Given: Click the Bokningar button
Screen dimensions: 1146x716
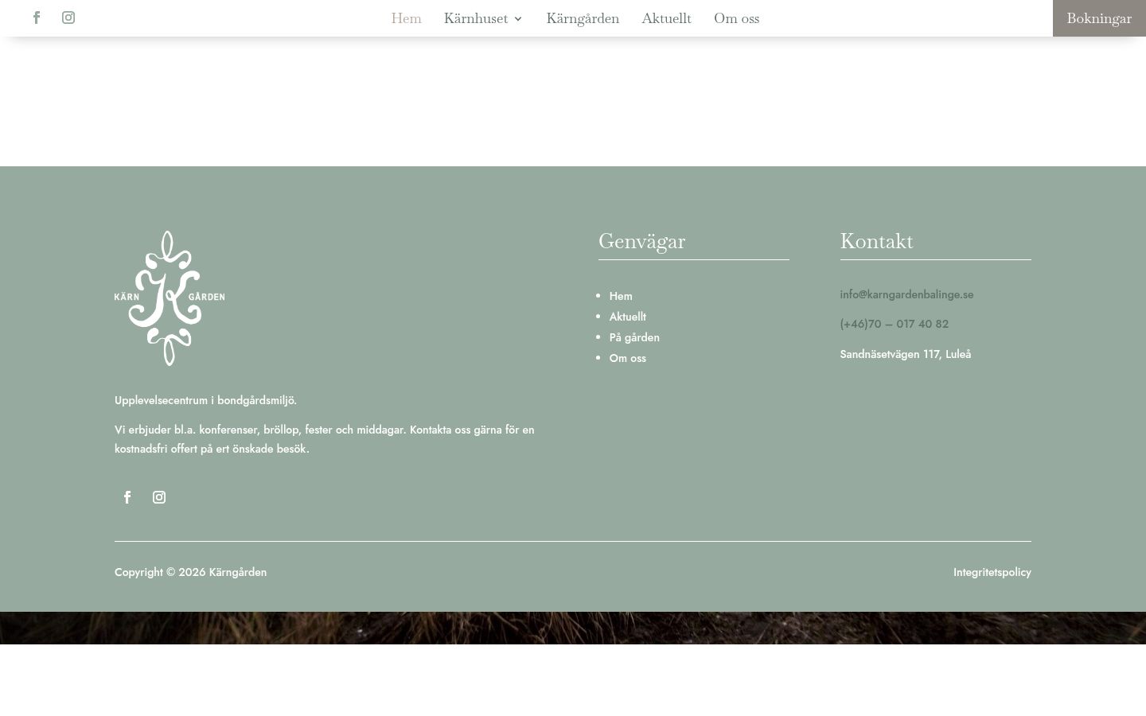Looking at the screenshot, I should click(1099, 18).
